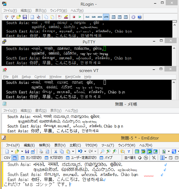This screenshot has height=189, width=179.
Task: Expand the undo history dropdown arrow in EmEditor
Action: [84, 151]
